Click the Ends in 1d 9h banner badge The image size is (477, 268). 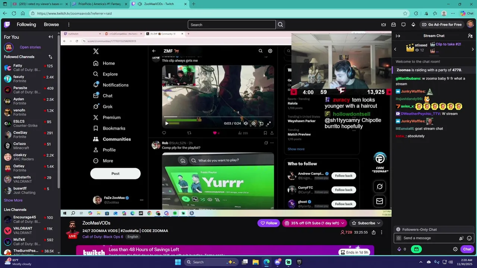click(x=354, y=252)
